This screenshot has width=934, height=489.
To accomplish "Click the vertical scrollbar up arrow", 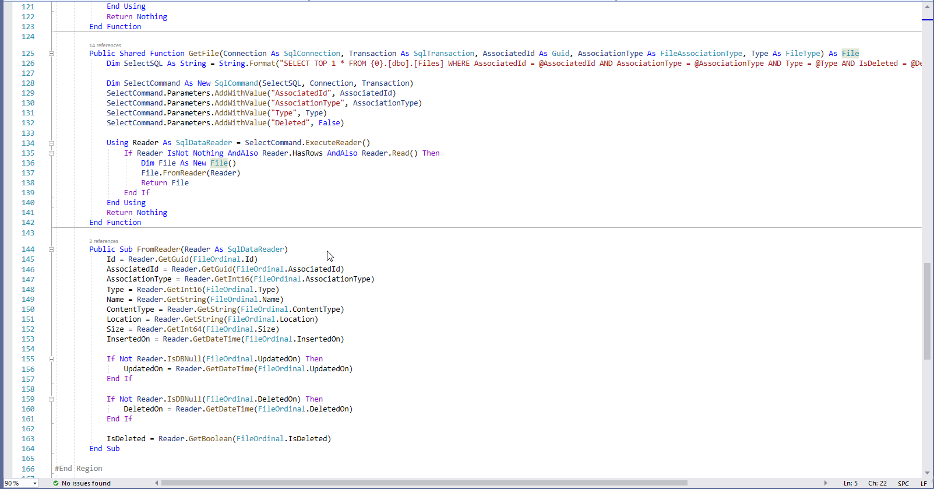I will 927,7.
